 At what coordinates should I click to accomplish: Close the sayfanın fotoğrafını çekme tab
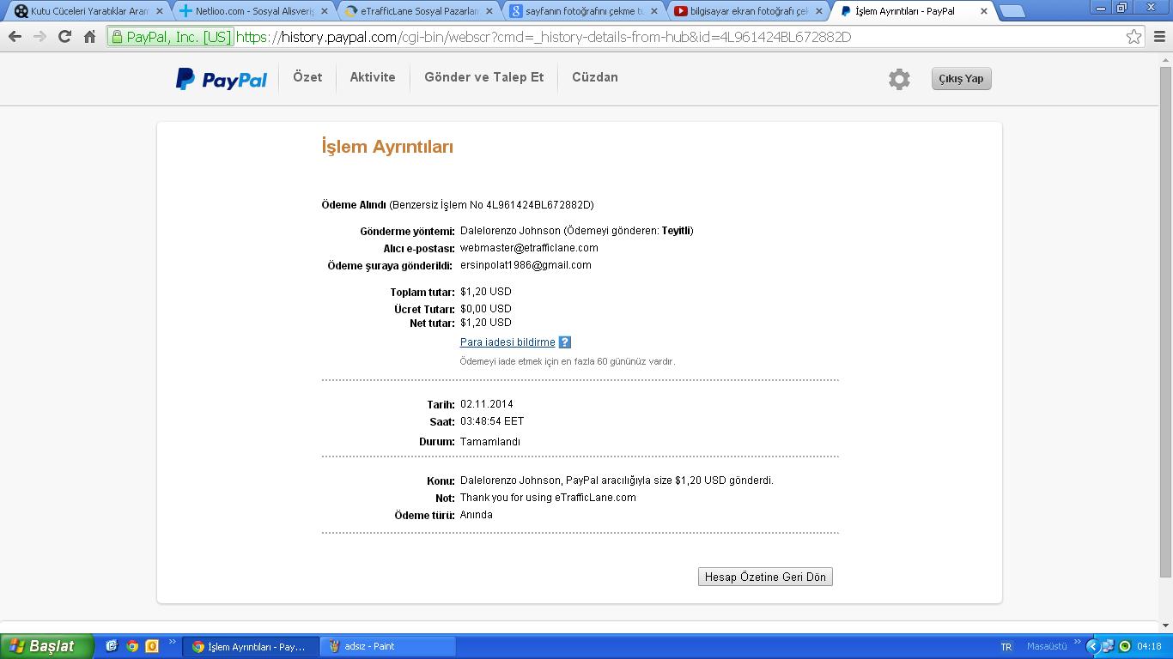pos(654,11)
